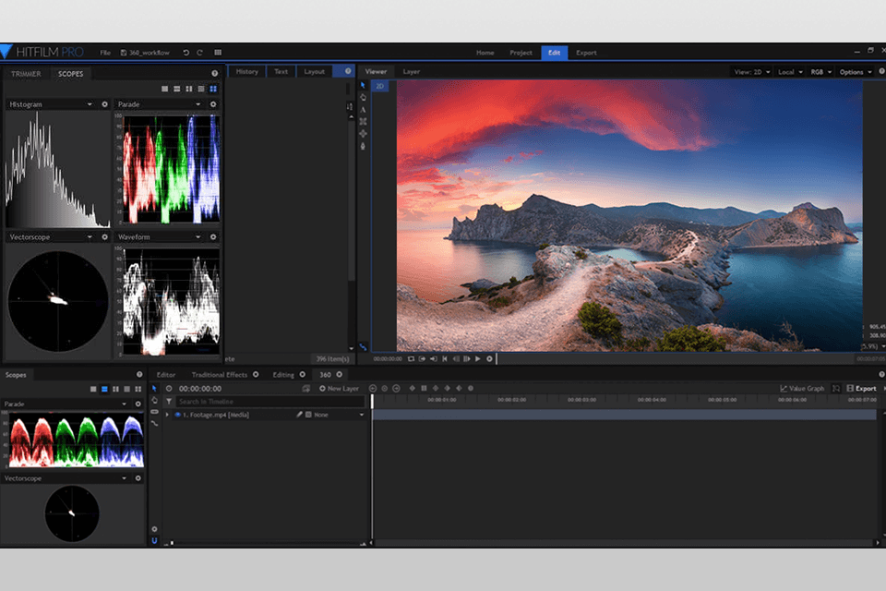886x591 pixels.
Task: Click pencil icon on Footage.mp4 layer
Action: (299, 415)
